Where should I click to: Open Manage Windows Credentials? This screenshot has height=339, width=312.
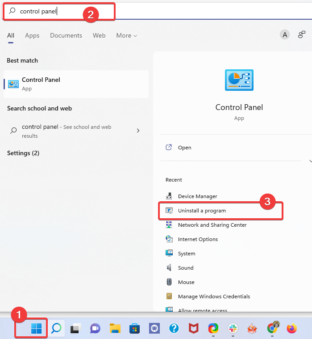pos(214,296)
